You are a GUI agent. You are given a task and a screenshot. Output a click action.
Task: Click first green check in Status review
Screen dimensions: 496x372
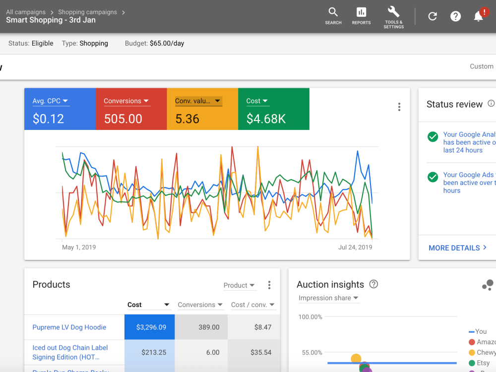[433, 137]
